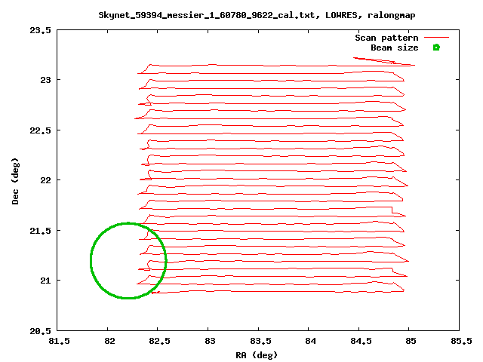483x362 pixels.
Task: Click the 21 y-axis tick label
Action: 45,281
